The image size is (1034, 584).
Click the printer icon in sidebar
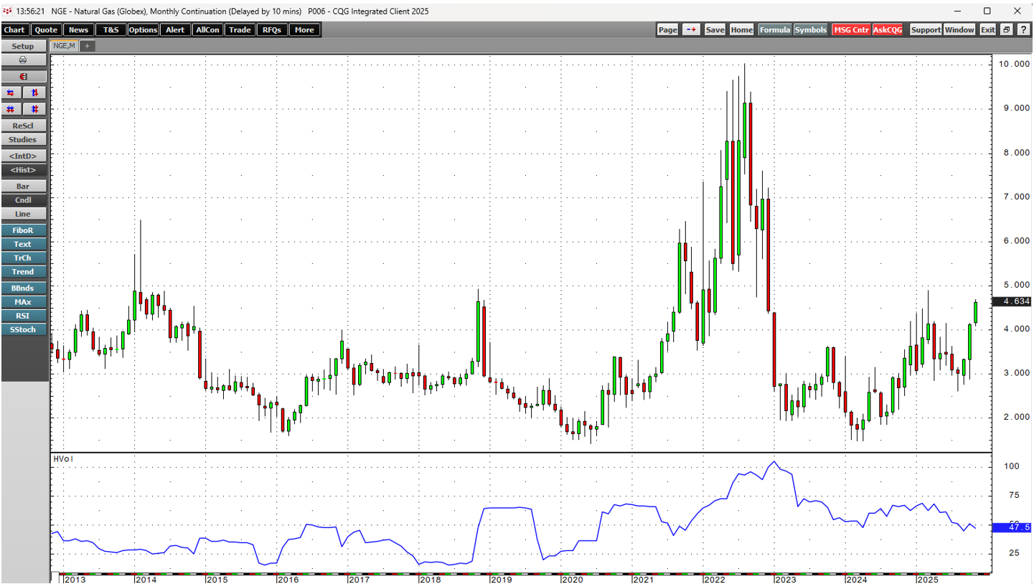coord(23,60)
